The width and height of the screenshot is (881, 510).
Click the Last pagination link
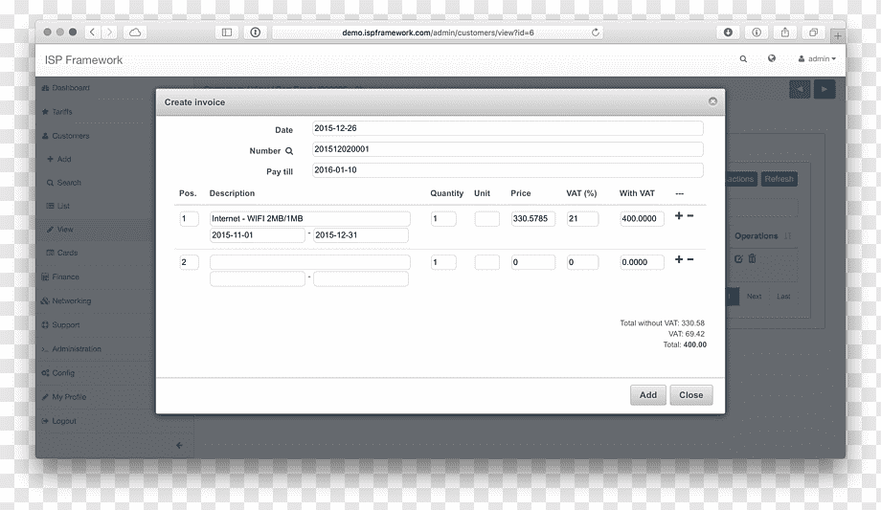783,296
